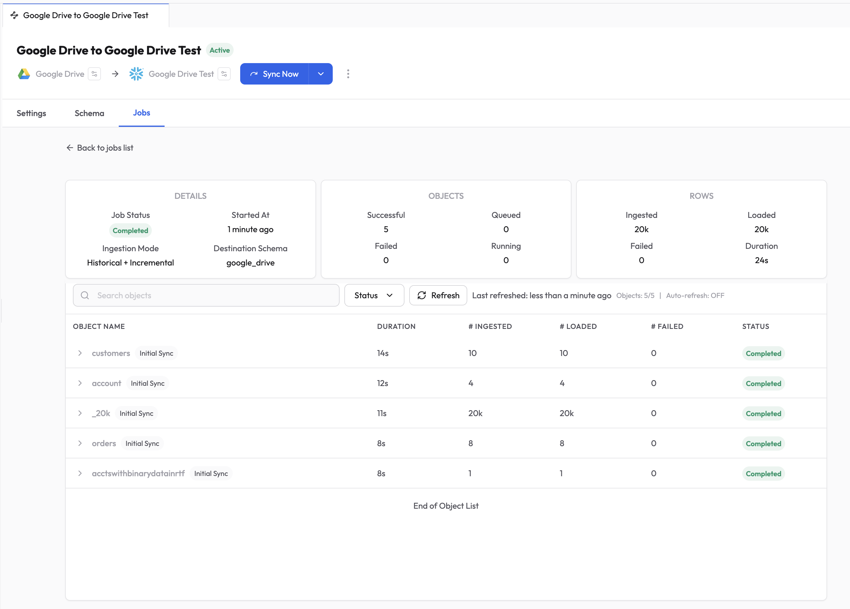
Task: Switch to the Schema tab
Action: tap(89, 113)
